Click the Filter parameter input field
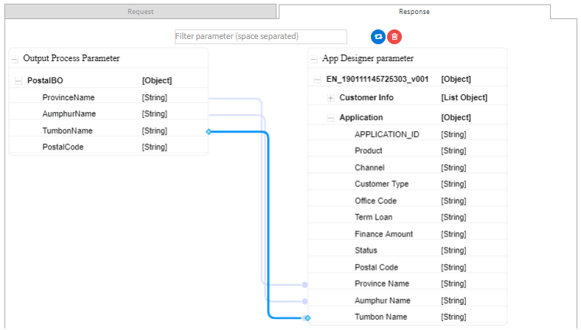 click(x=261, y=37)
